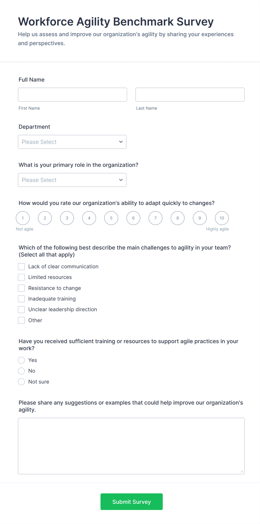Click the Submit Survey button
Screen dimensions: 260x524
[x=131, y=502]
